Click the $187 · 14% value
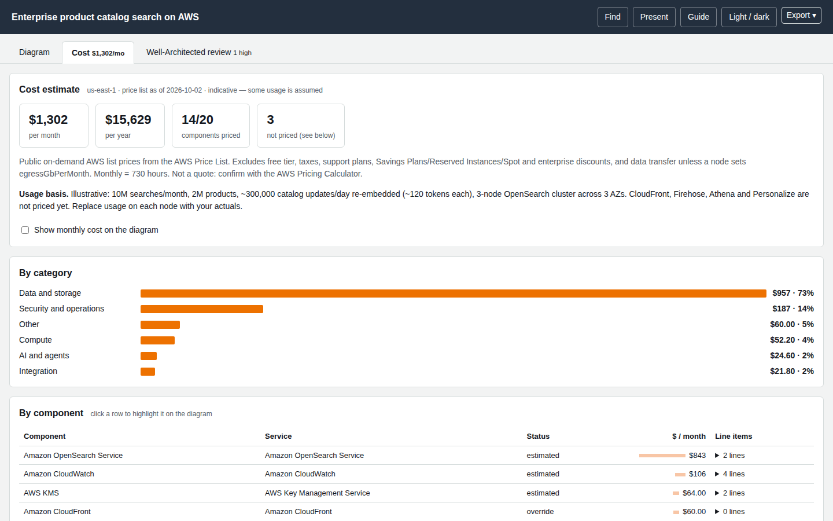 (793, 309)
